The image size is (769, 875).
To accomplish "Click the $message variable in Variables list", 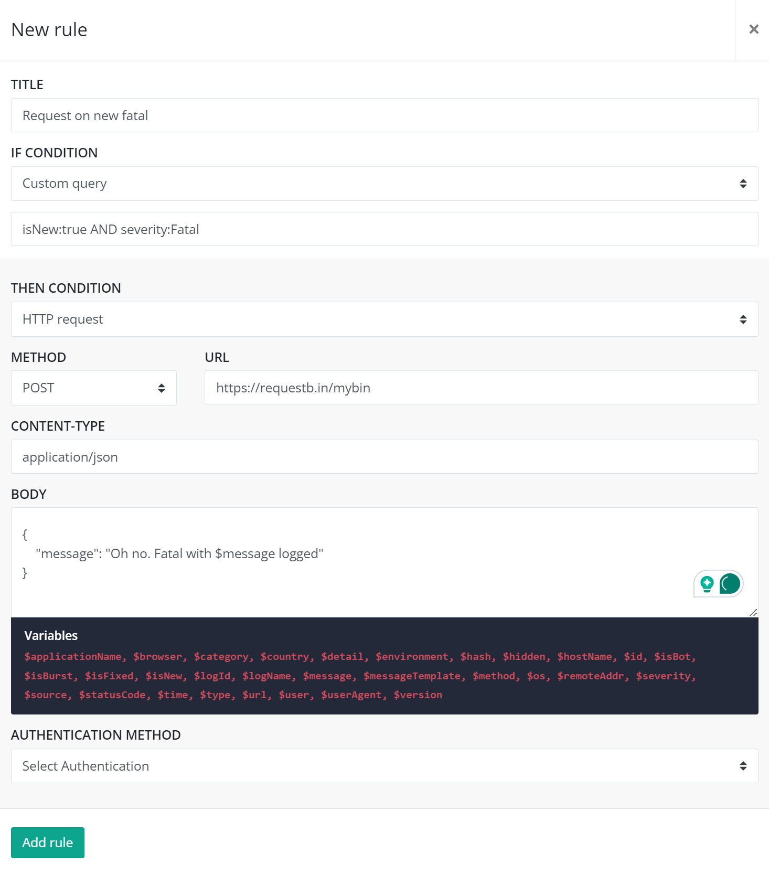I will pyautogui.click(x=327, y=676).
